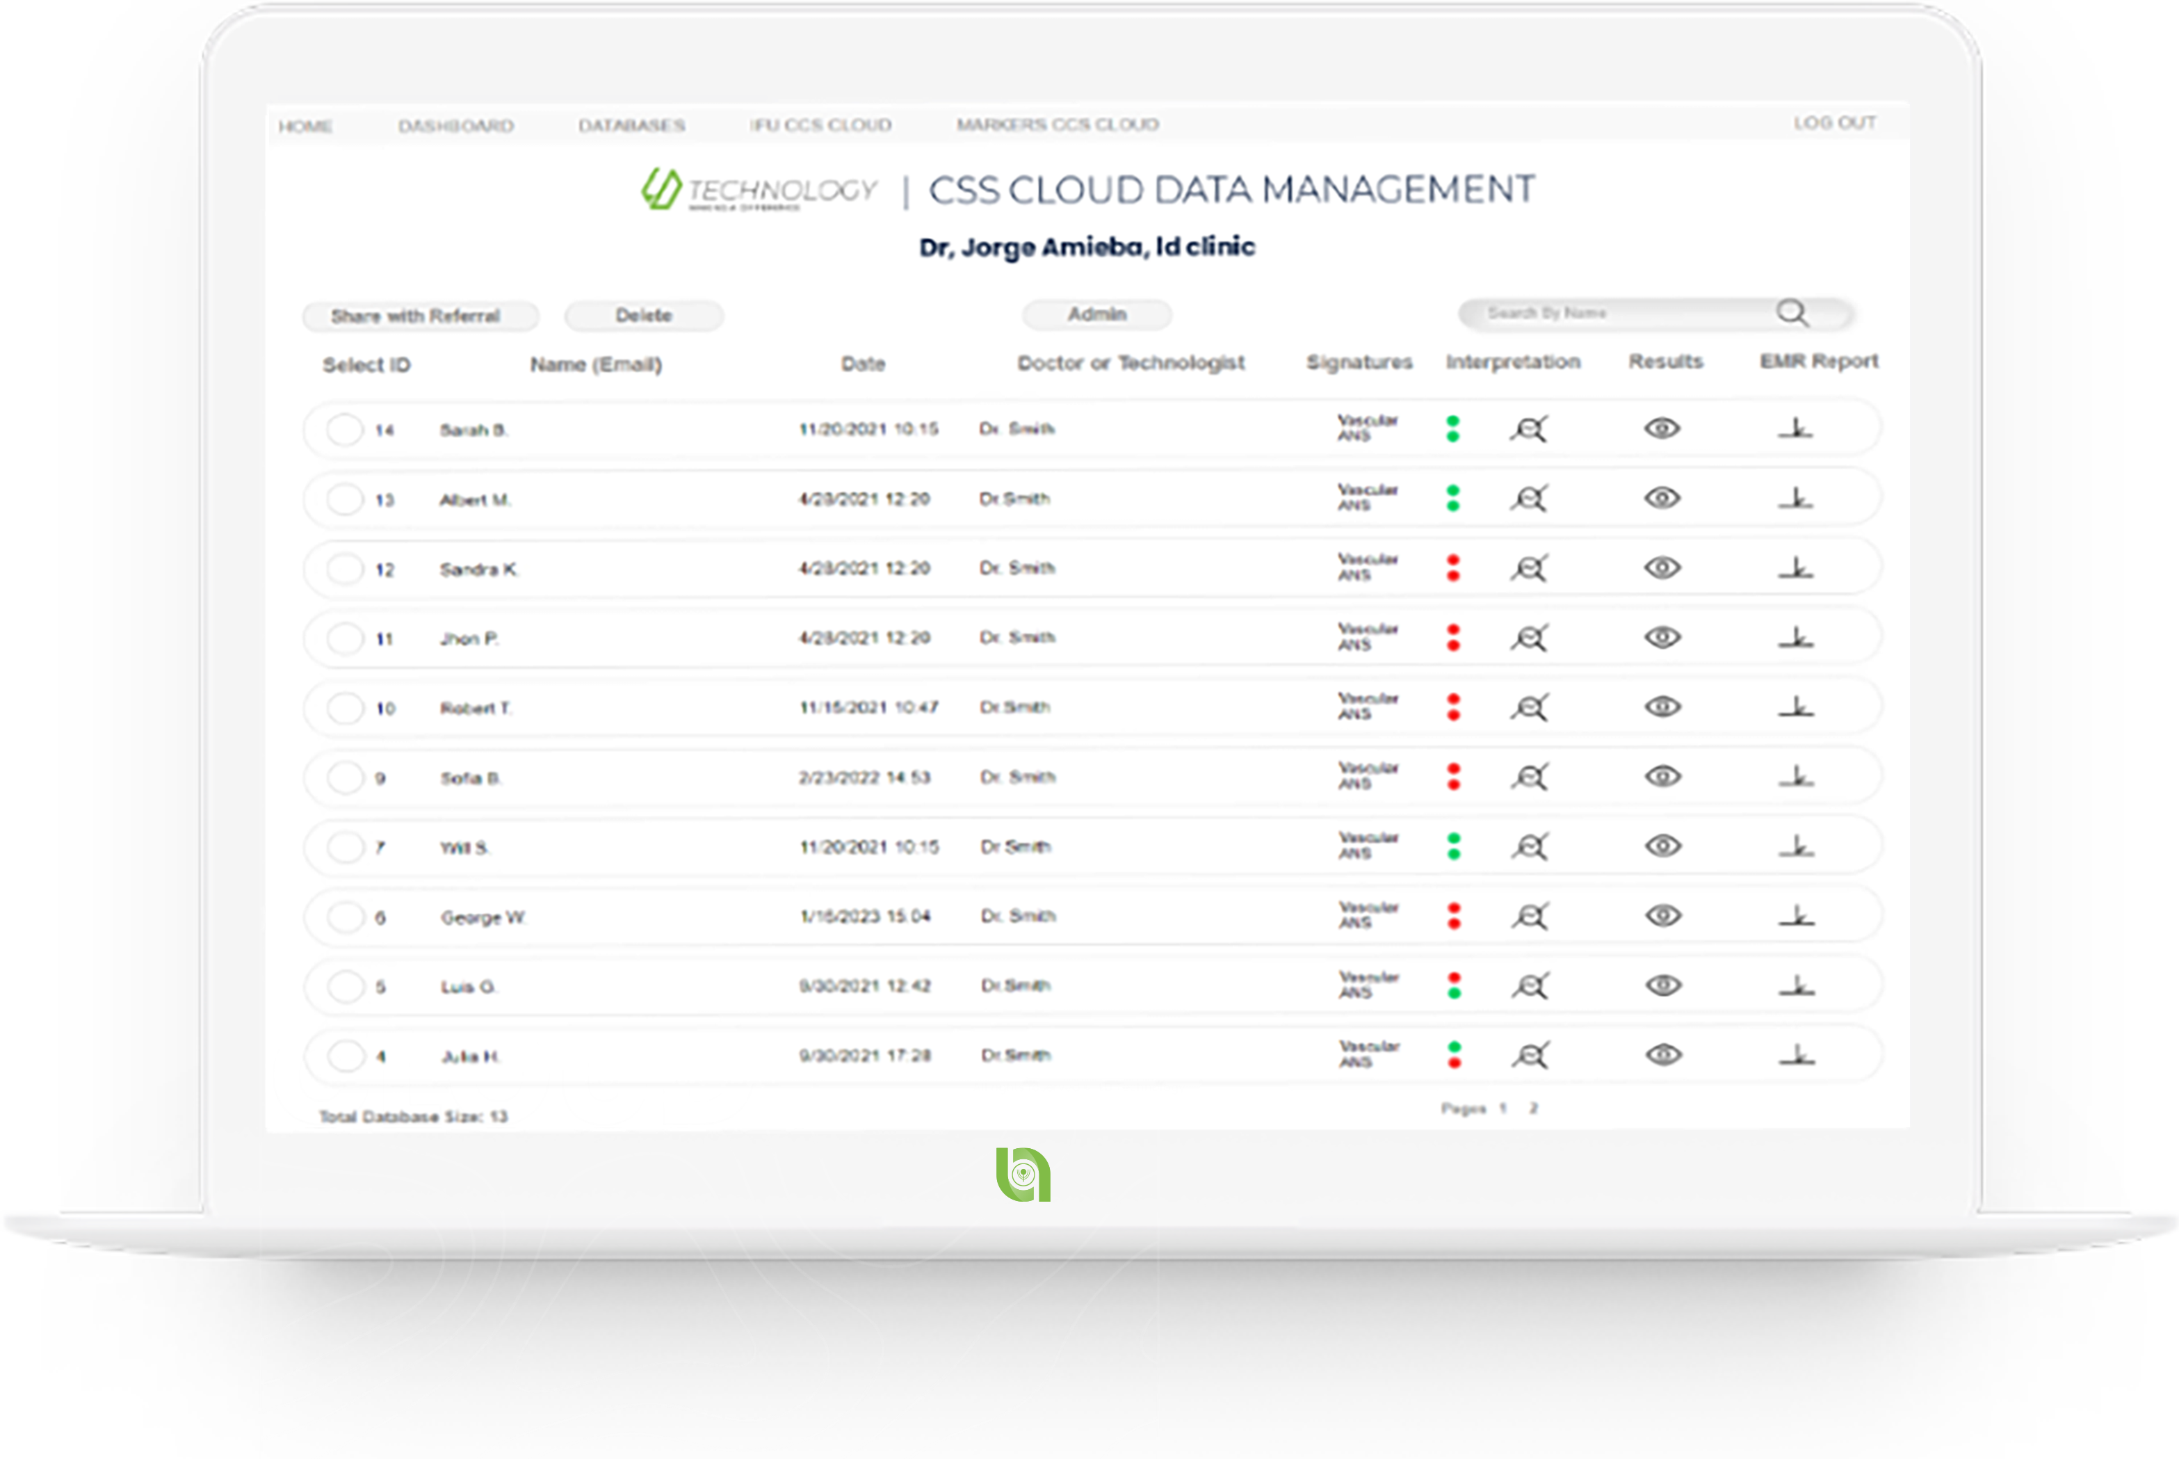View results eye icon for Robert T.
The height and width of the screenshot is (1459, 2179).
click(x=1662, y=707)
